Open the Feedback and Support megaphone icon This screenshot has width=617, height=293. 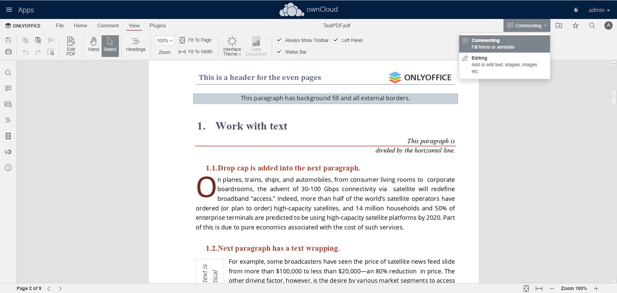(8, 152)
